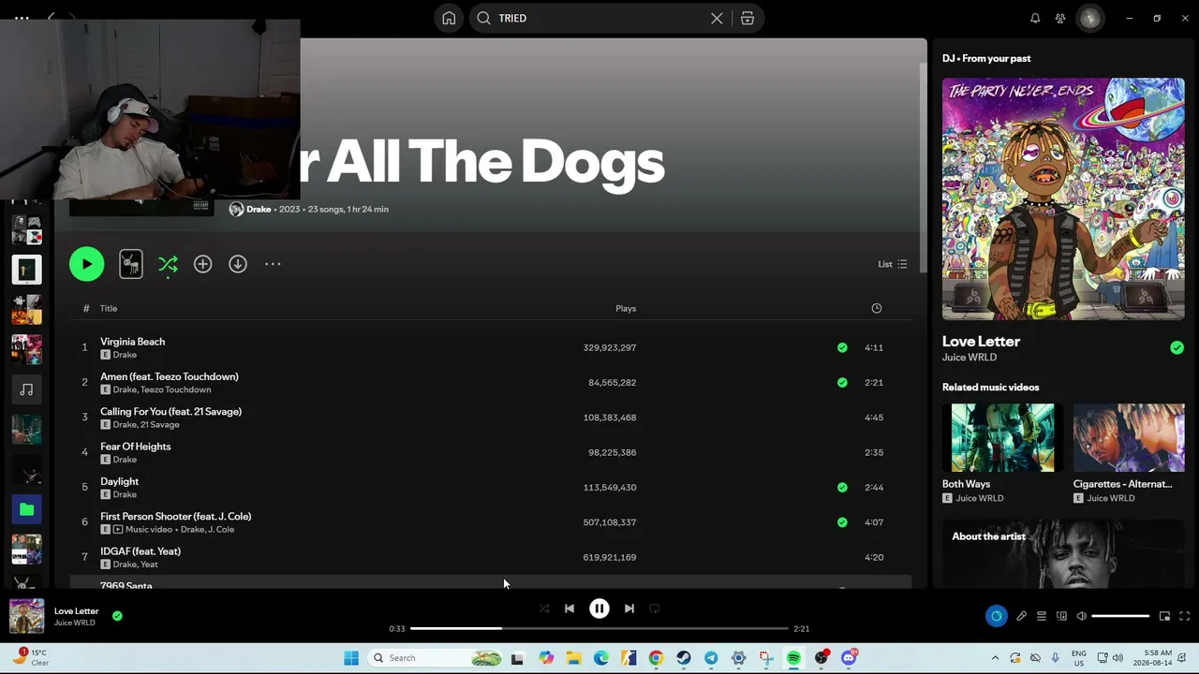Toggle saved checkmark for Daylight

(x=842, y=487)
